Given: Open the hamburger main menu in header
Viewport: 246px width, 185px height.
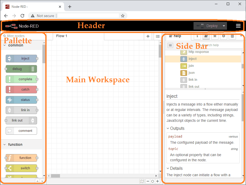Looking at the screenshot, I should [x=238, y=26].
